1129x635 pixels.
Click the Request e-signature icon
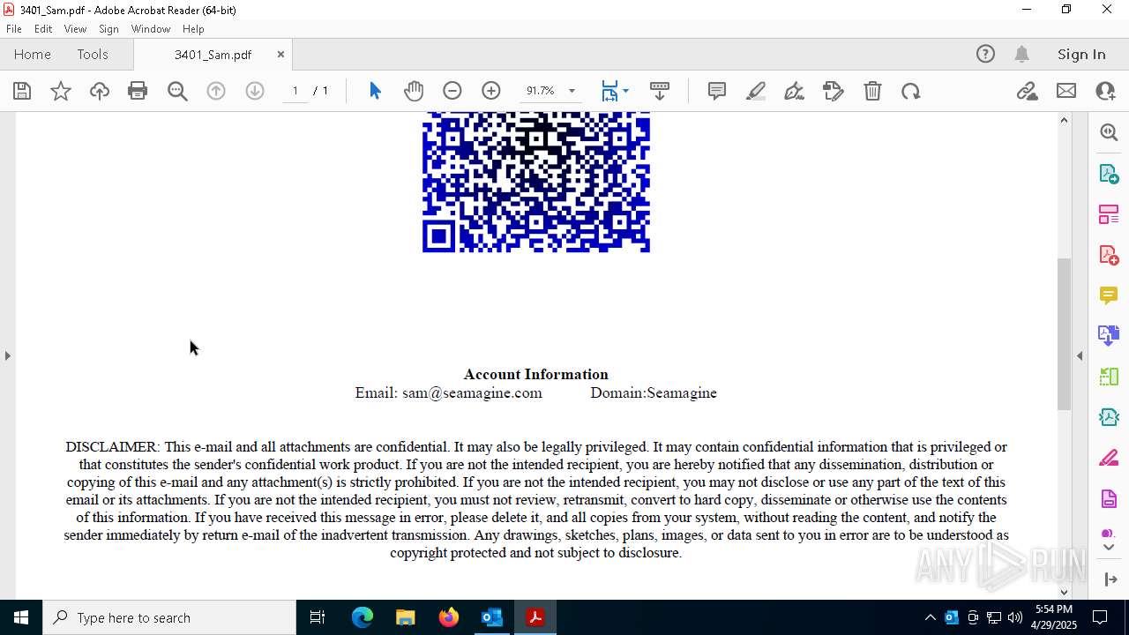834,91
